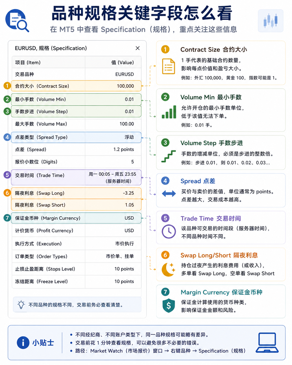Click the 品种规格关键字段怎么看 main title
Image resolution: width=292 pixels, height=365 pixels.
[142, 13]
